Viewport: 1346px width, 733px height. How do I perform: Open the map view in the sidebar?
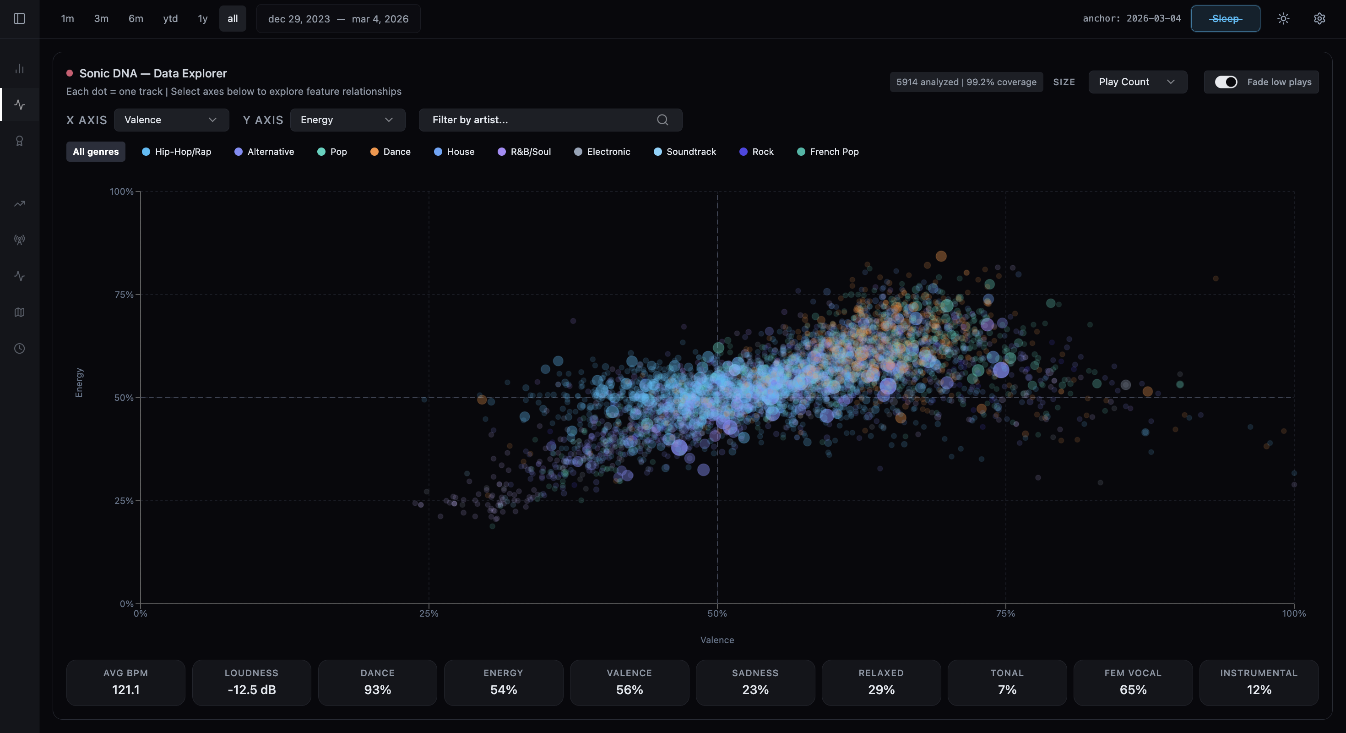19,312
